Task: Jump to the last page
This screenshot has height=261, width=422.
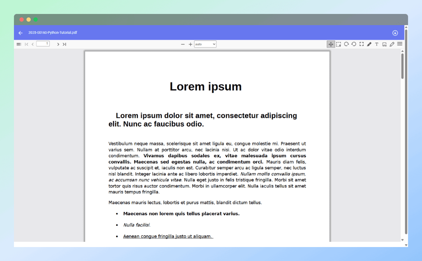Action: click(64, 44)
